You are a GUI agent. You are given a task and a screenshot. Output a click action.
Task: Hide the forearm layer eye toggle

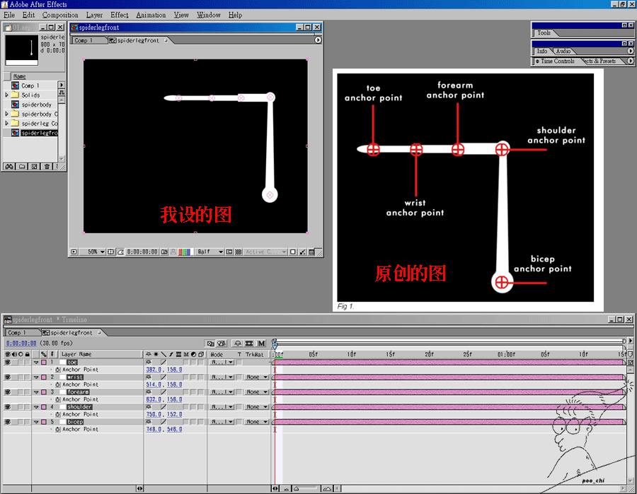(x=7, y=392)
